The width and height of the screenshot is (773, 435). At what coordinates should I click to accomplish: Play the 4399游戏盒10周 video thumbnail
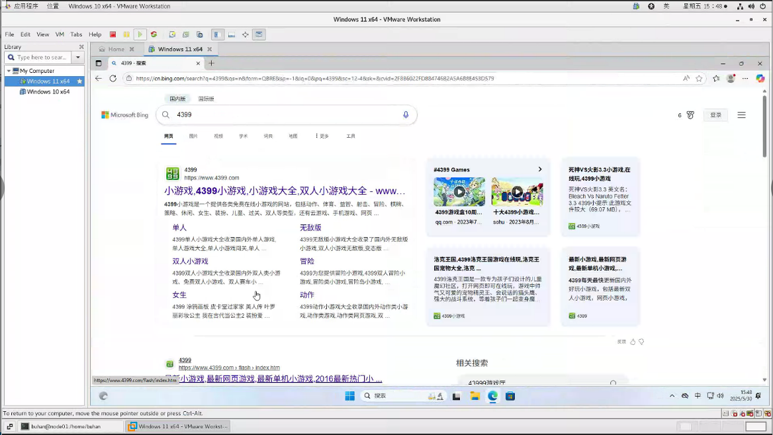pyautogui.click(x=459, y=192)
